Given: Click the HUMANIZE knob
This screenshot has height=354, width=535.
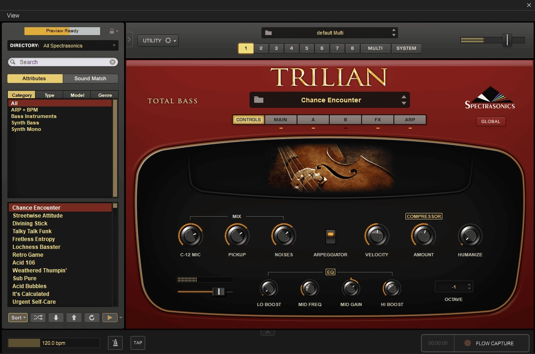Looking at the screenshot, I should 470,236.
